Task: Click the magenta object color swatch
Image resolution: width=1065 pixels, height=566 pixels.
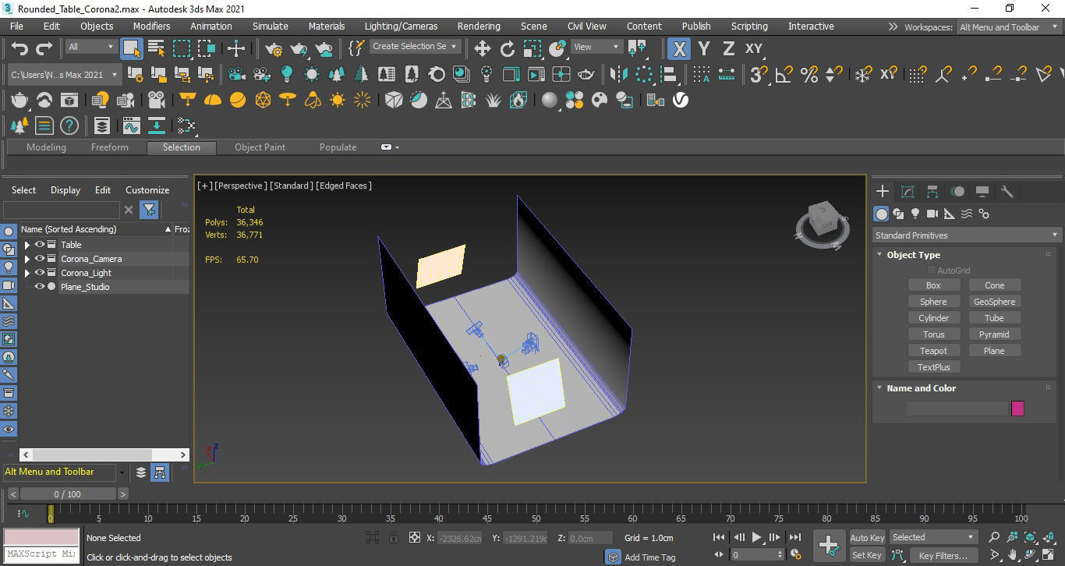Action: tap(1017, 409)
